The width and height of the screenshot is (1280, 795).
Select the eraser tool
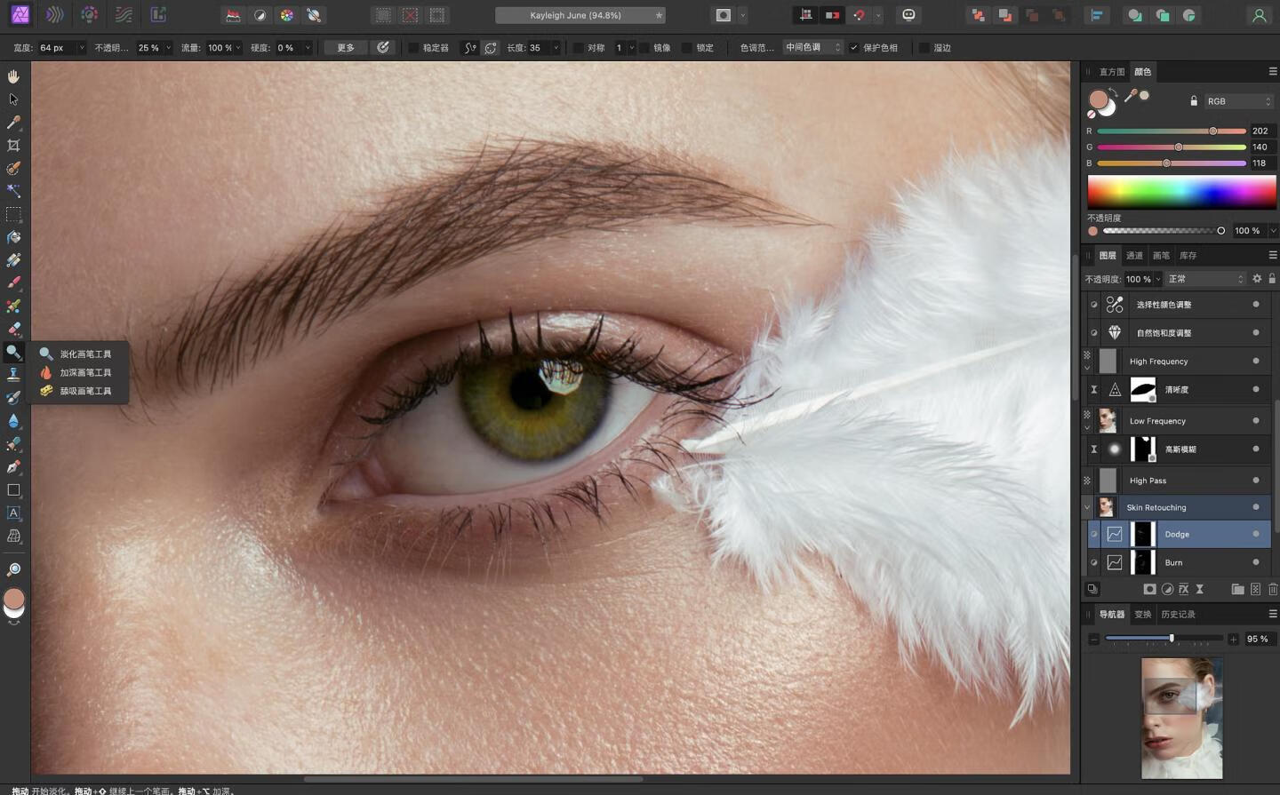pos(13,329)
